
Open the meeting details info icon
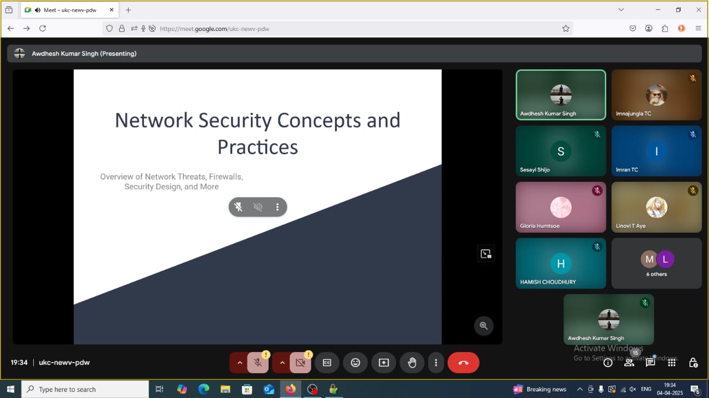[x=608, y=363]
